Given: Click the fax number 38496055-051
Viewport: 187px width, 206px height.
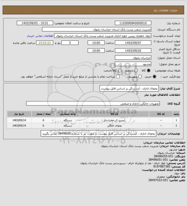Looking at the screenshot, I should pyautogui.click(x=163, y=156).
